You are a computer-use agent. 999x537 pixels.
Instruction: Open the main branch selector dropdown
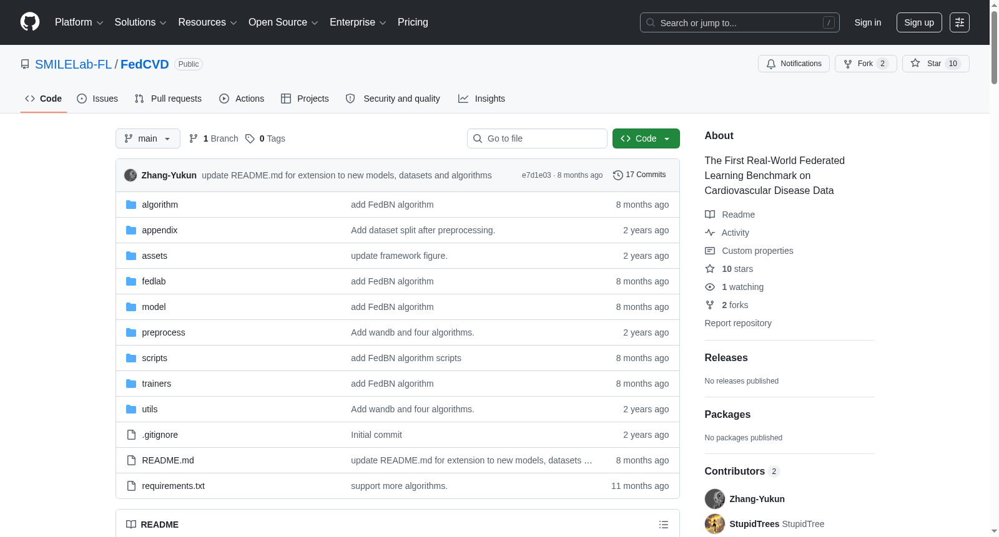pos(148,138)
